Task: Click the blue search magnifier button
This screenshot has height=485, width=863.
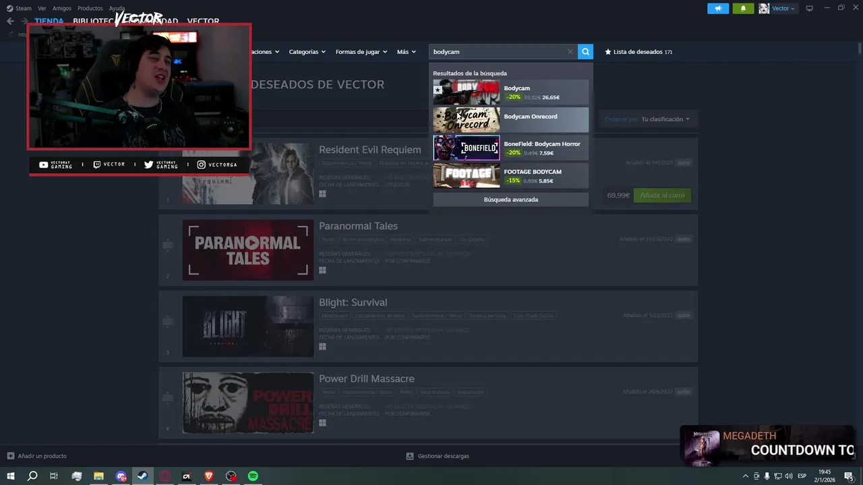Action: tap(585, 52)
